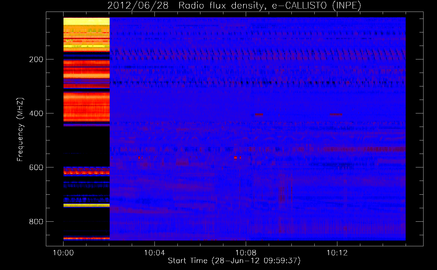Screen dimensions: 437x270
Task: Click the yellow stripe near 740 MHz at 10:01
Action: pos(86,205)
